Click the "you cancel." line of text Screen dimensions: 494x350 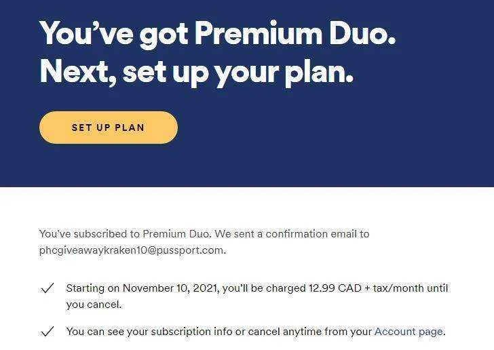(94, 305)
